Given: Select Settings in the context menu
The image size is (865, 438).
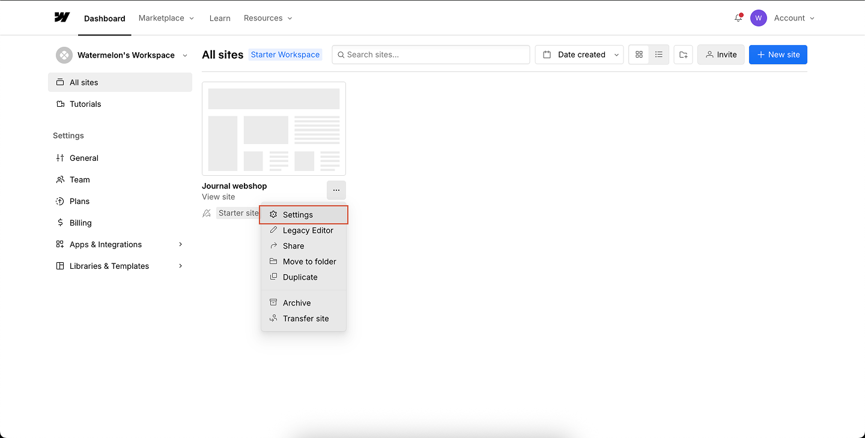Looking at the screenshot, I should (303, 215).
